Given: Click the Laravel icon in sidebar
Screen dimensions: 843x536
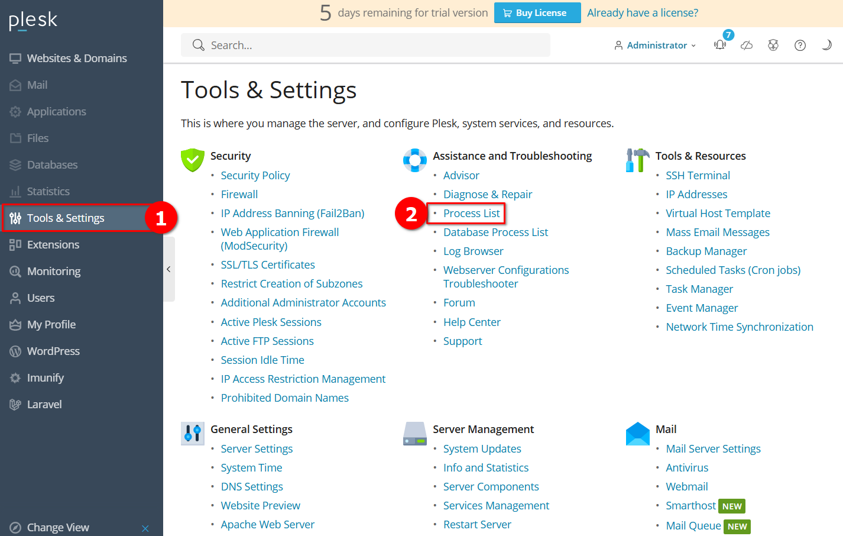Looking at the screenshot, I should [15, 405].
